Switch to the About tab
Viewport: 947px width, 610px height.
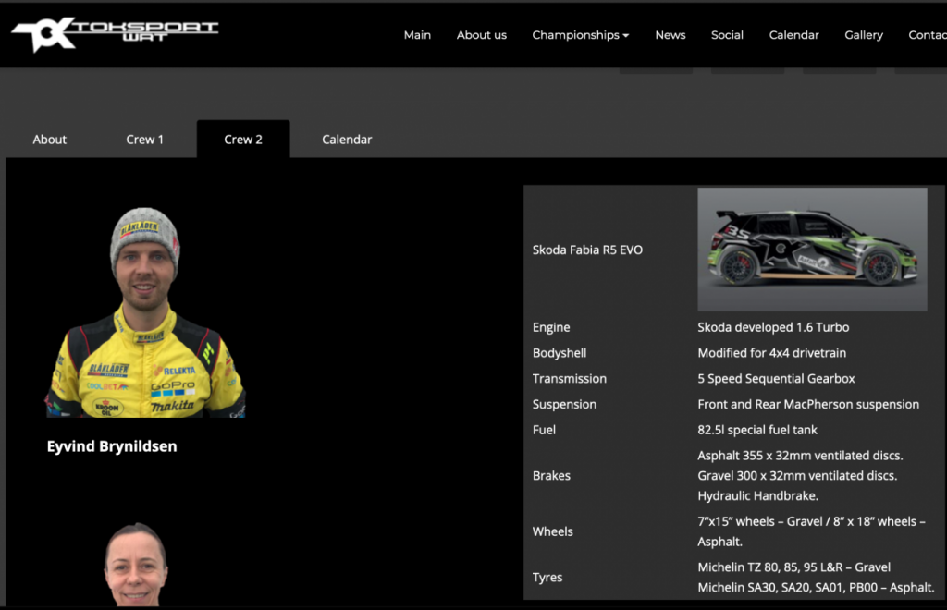(x=50, y=140)
